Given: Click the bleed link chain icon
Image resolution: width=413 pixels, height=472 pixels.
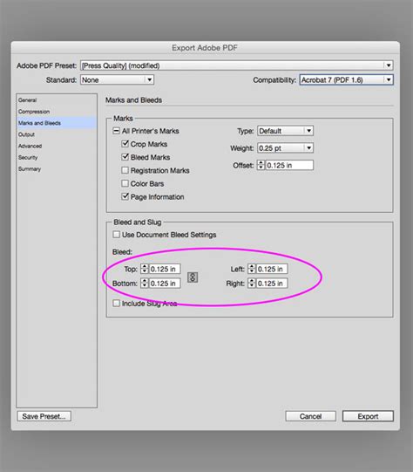Looking at the screenshot, I should 193,277.
